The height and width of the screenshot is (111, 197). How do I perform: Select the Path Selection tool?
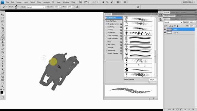[x=2, y=69]
